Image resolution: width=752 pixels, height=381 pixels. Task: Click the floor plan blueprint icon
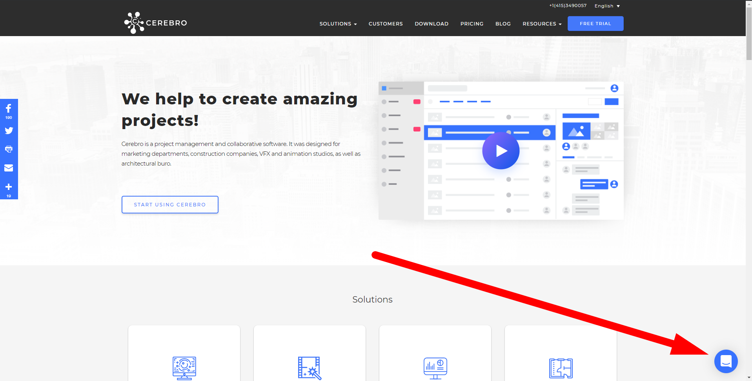coord(561,368)
